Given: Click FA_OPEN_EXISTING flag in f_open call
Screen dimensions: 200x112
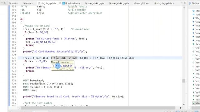Looking at the screenshot, I should tap(120, 58).
